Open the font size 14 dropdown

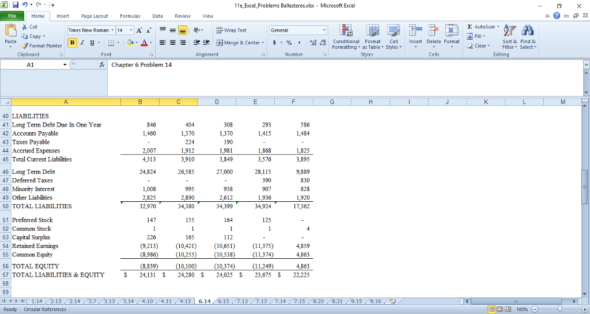131,30
